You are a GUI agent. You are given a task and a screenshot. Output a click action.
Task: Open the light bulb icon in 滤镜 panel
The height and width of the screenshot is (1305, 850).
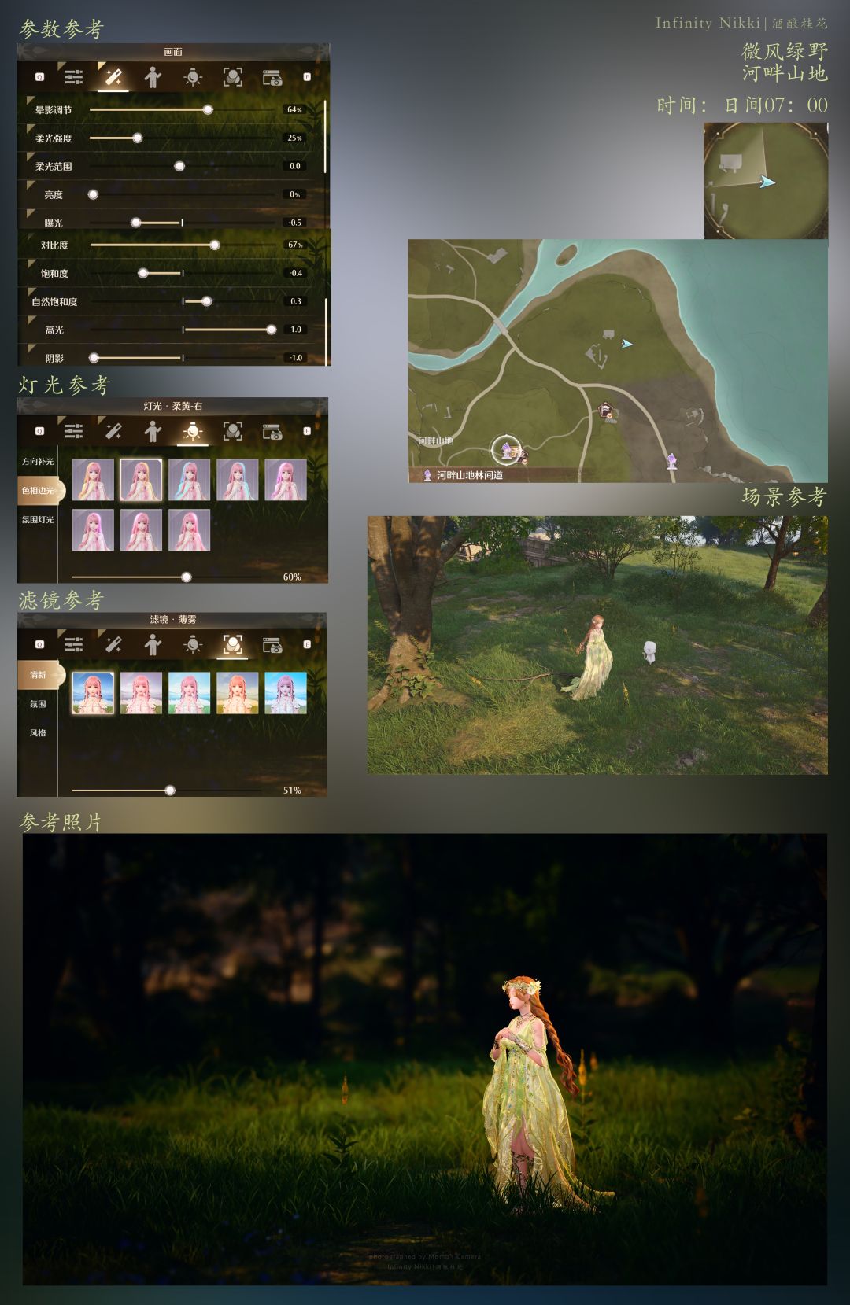pyautogui.click(x=193, y=644)
